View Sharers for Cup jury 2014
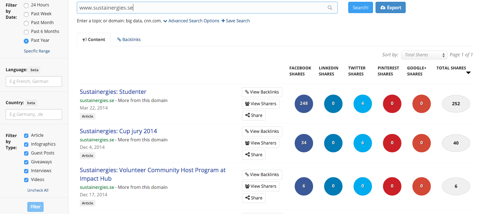The image size is (478, 214). pos(261,143)
